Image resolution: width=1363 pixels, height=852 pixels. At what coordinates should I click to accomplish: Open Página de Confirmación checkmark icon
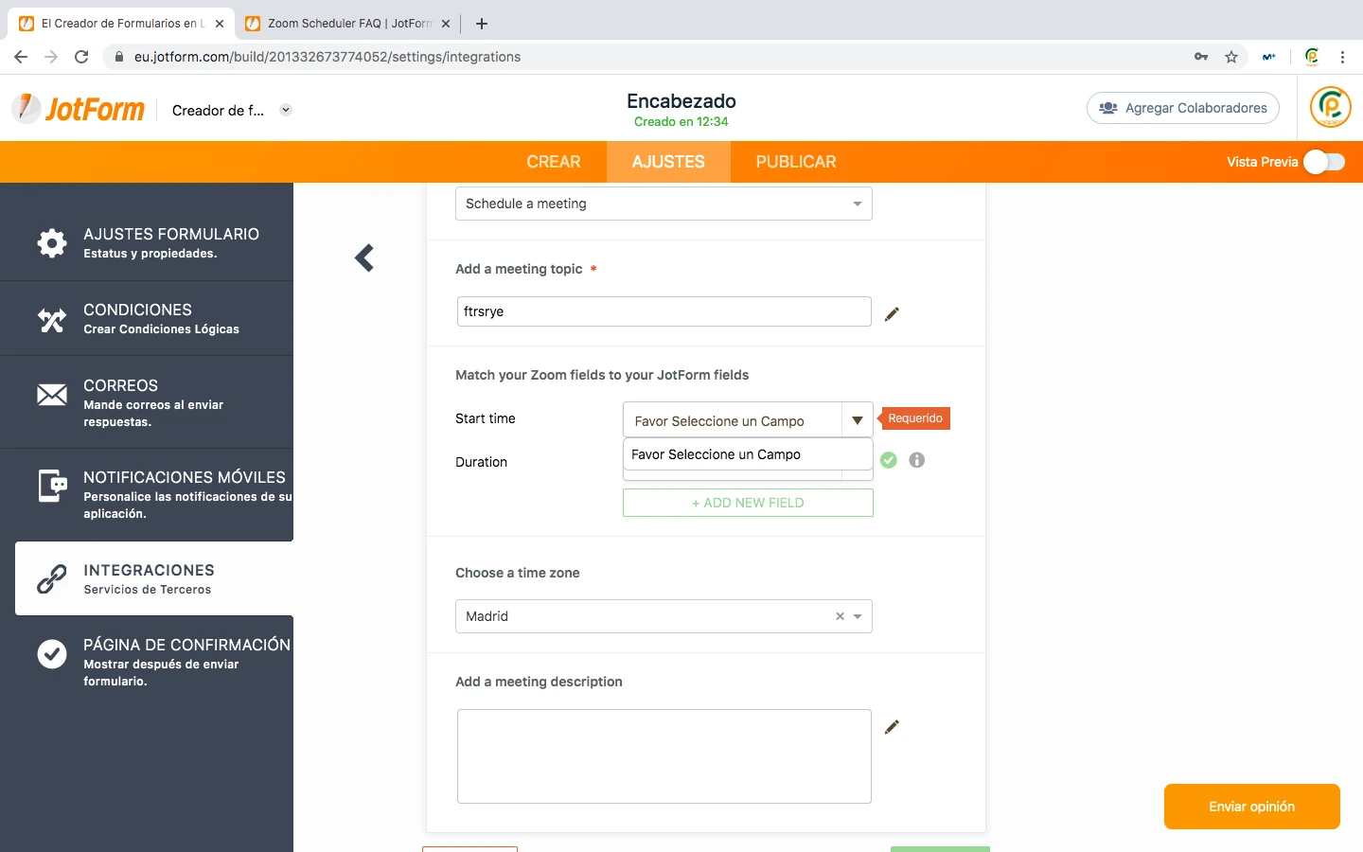coord(52,652)
